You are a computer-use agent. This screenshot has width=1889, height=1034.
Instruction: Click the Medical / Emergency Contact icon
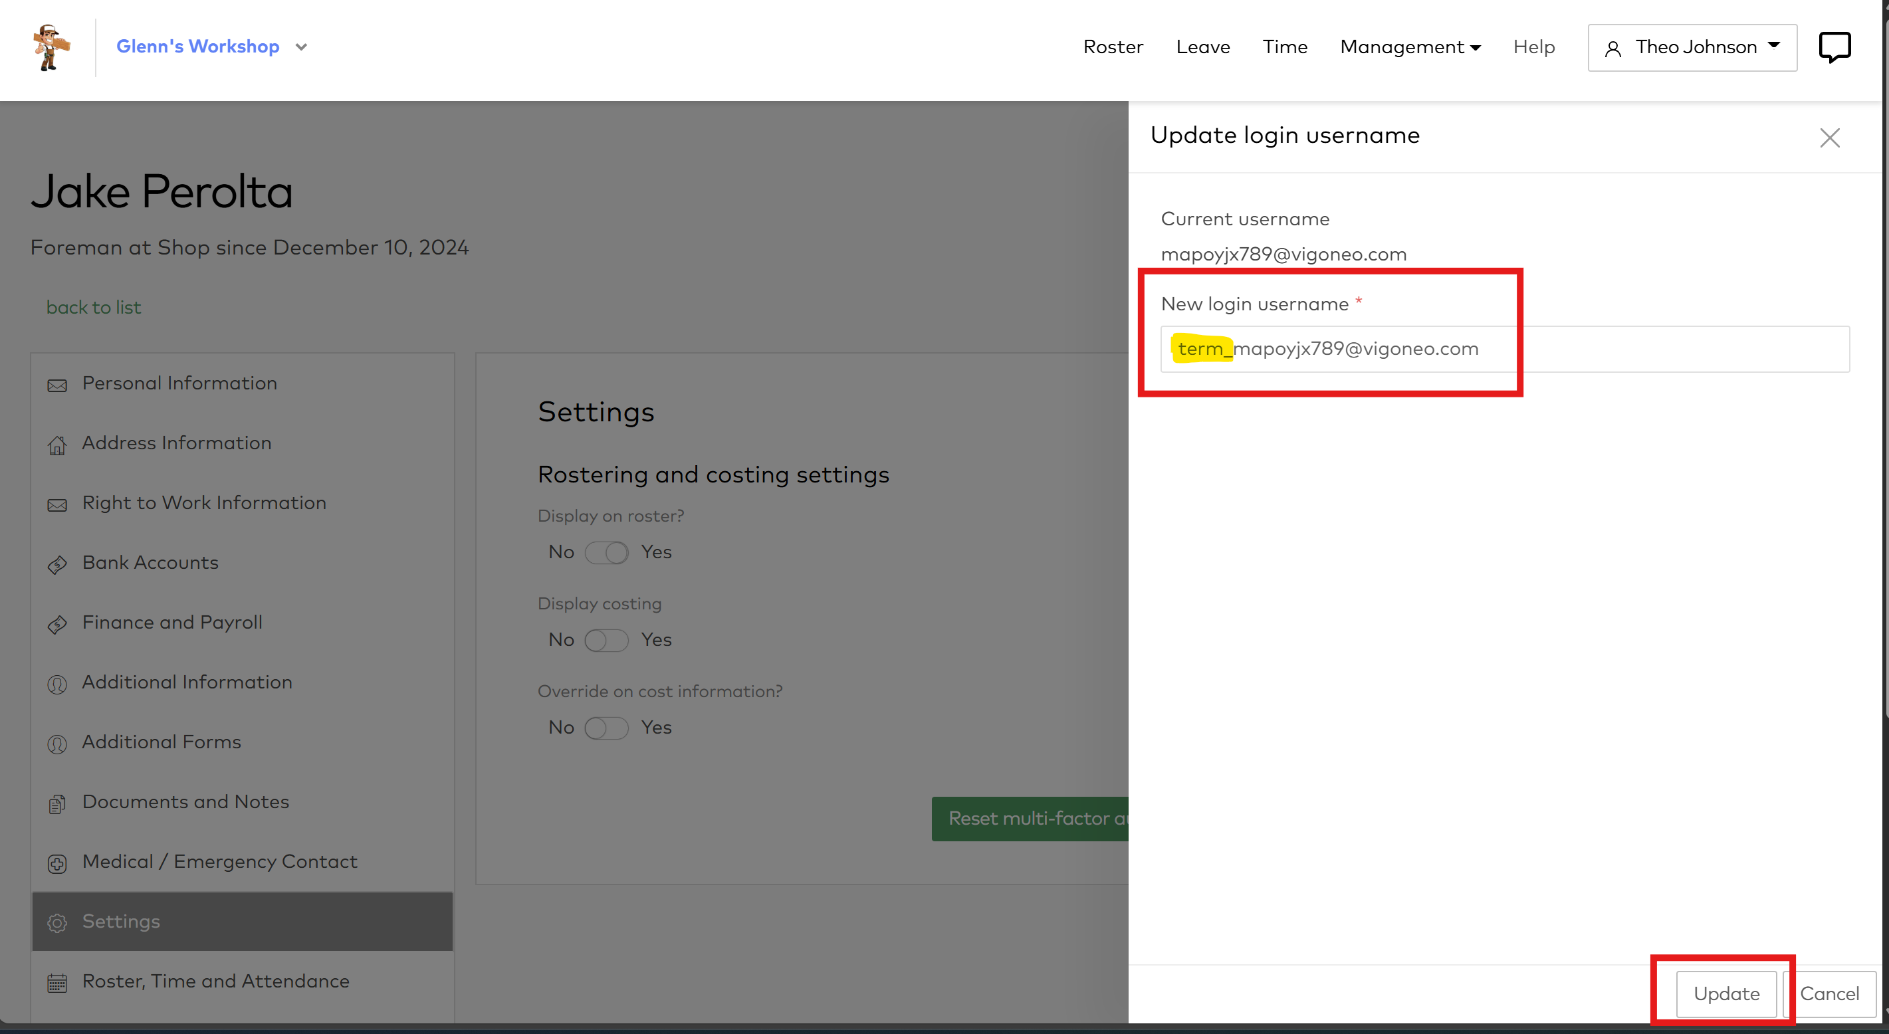tap(57, 863)
